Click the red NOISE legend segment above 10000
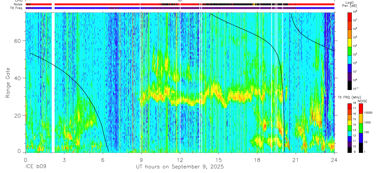 pyautogui.click(x=361, y=108)
